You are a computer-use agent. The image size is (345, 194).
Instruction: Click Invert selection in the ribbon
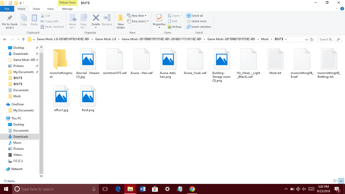(x=199, y=27)
